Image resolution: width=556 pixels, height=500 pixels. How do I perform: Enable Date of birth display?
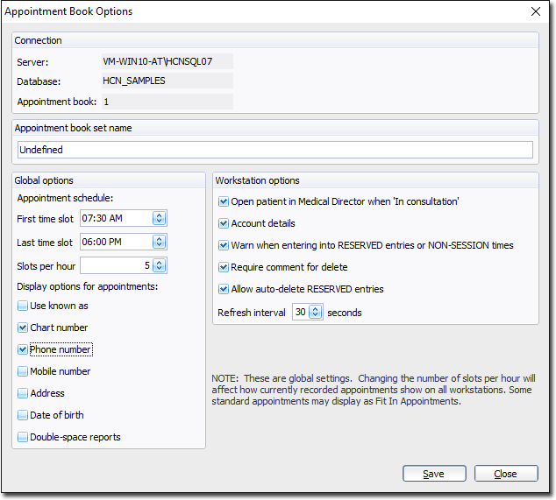pos(23,415)
